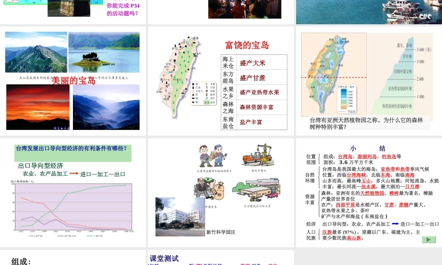Image resolution: width=442 pixels, height=265 pixels.
Task: Click the 组成: heading on bottom slide
Action: tap(21, 261)
